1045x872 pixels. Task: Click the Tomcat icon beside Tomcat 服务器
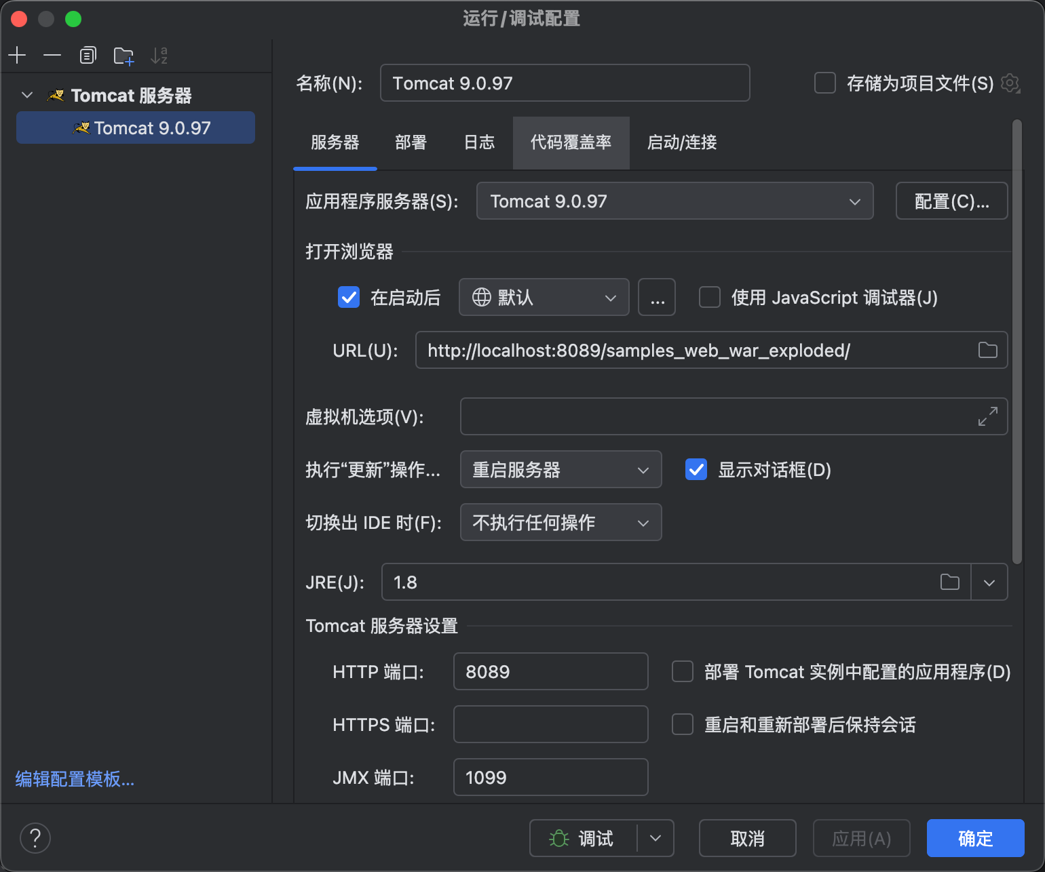click(x=56, y=96)
